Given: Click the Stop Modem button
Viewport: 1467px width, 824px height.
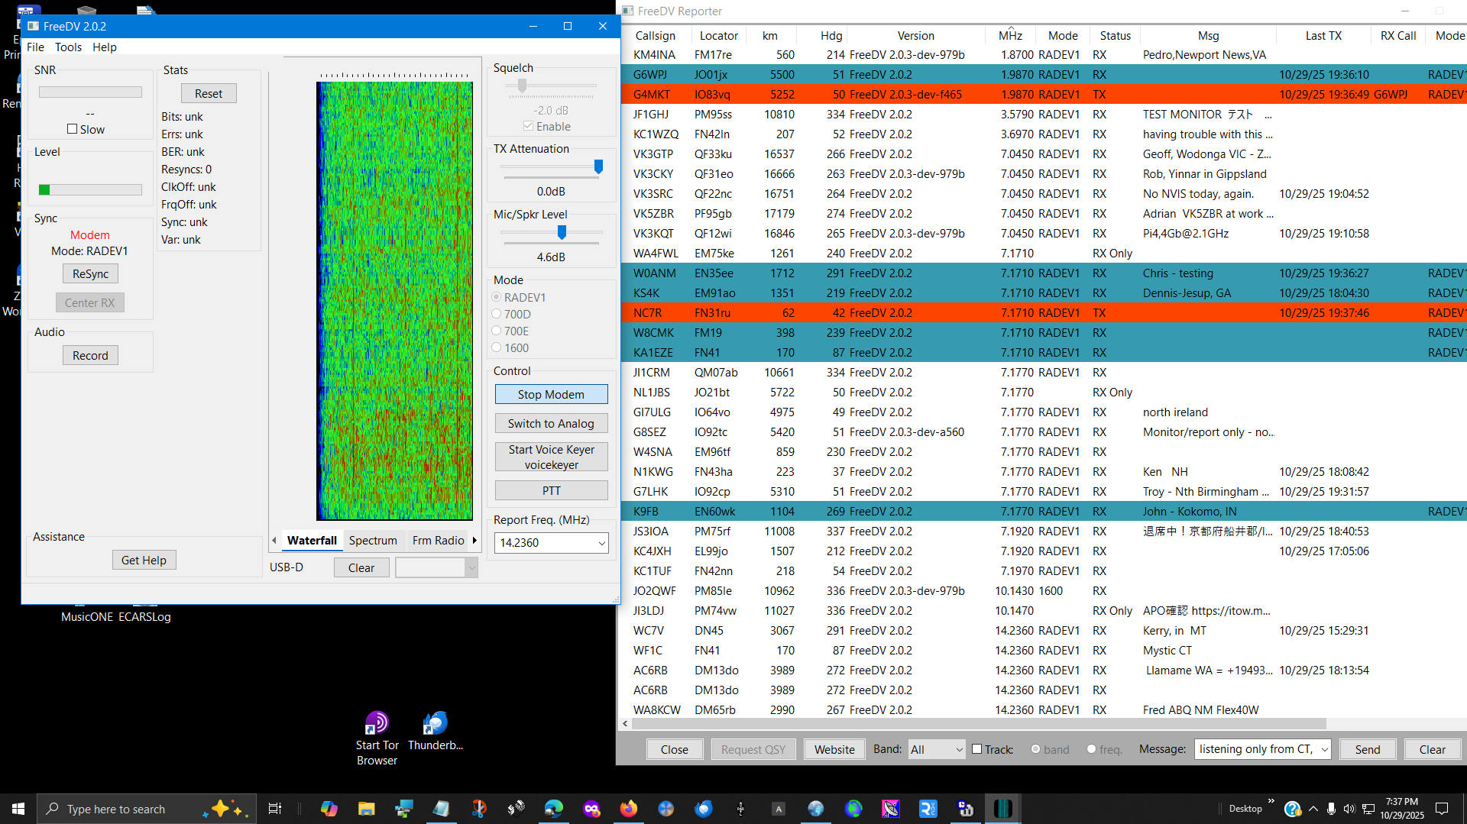Looking at the screenshot, I should tap(551, 394).
